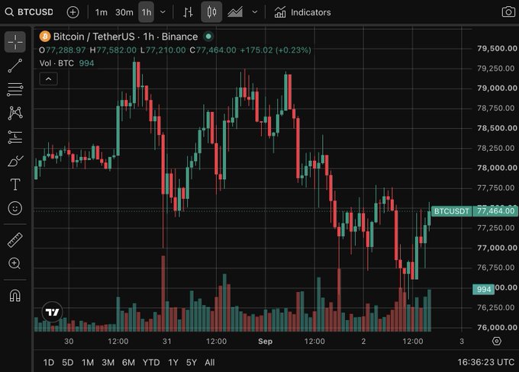Screen dimensions: 519x372
Task: Select the Area chart style icon
Action: coord(235,12)
